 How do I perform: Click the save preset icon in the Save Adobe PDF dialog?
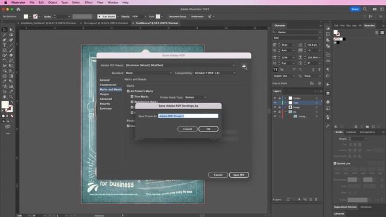pyautogui.click(x=244, y=66)
